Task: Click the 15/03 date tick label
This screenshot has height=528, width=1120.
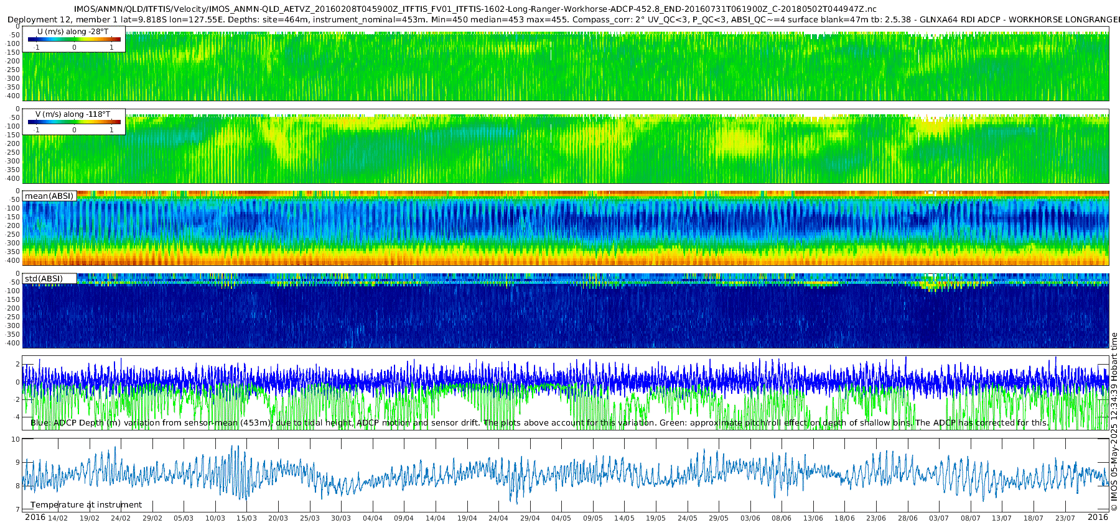Action: [x=246, y=518]
